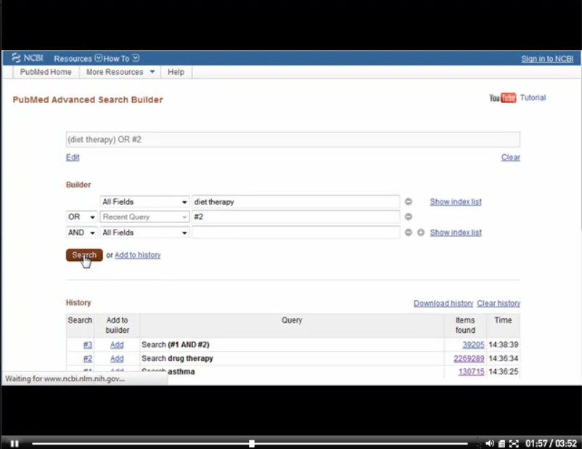Click Download history link

(443, 303)
